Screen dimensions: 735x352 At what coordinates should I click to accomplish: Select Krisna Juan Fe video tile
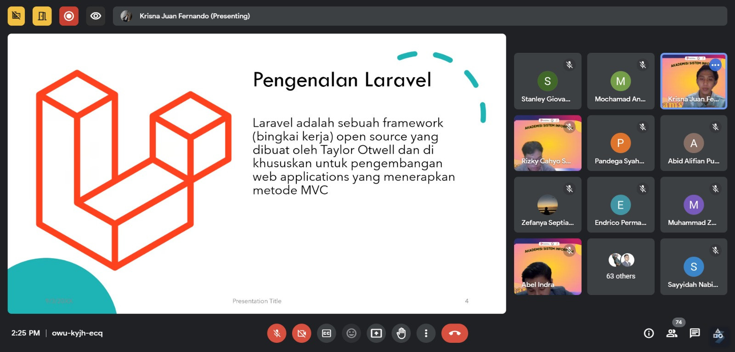click(694, 81)
